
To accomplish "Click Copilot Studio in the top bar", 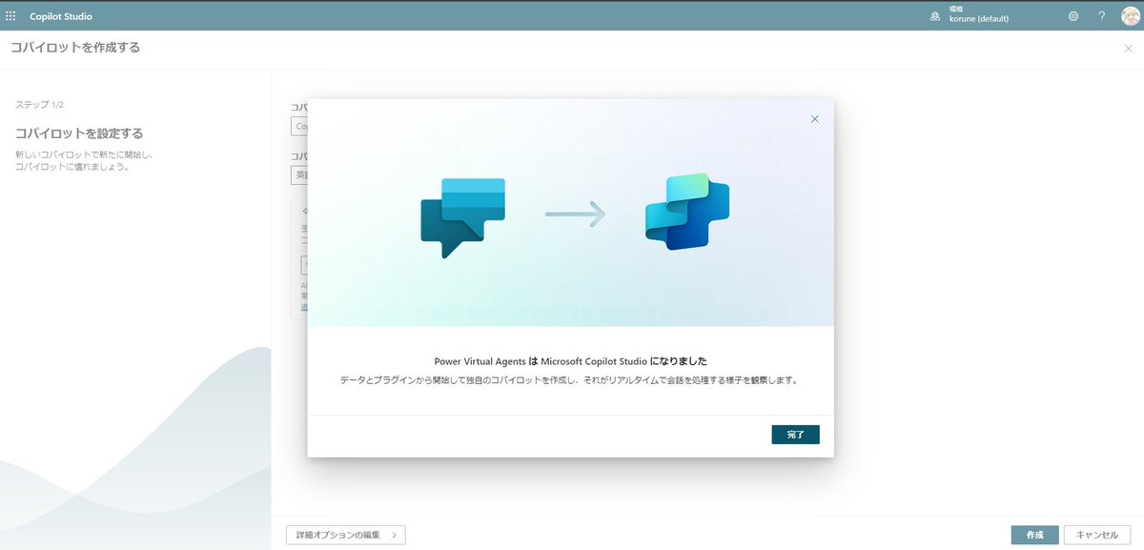I will click(x=59, y=14).
